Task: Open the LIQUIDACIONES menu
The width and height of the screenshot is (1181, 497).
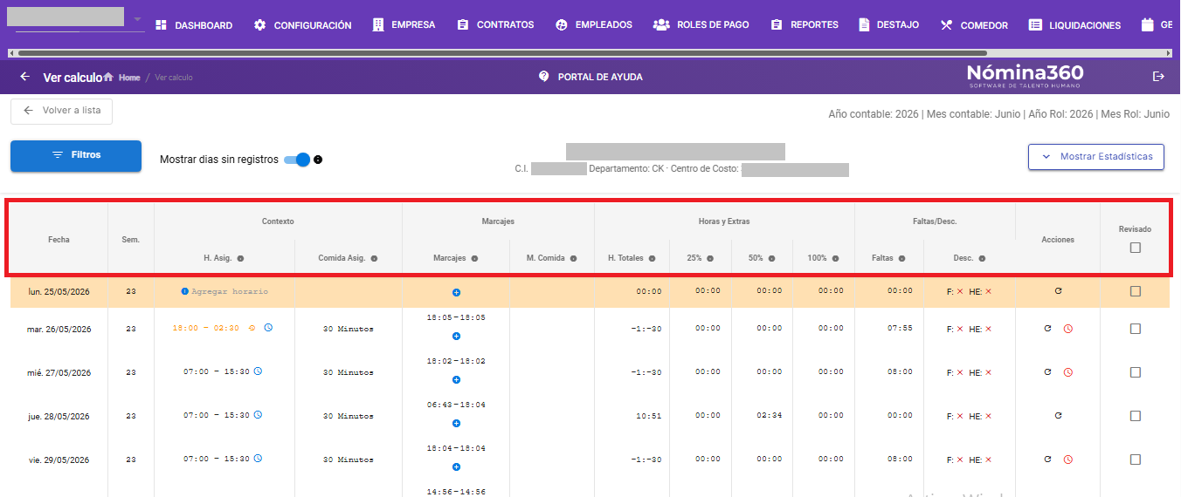Action: (x=1074, y=25)
